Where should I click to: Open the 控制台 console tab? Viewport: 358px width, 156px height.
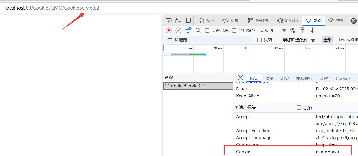click(258, 20)
